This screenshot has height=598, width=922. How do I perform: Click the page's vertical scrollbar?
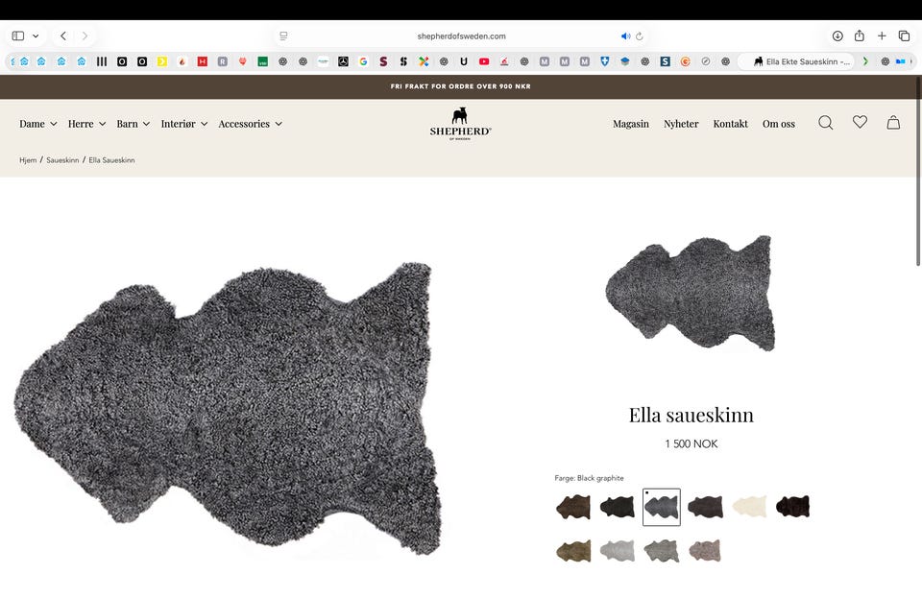pos(918,170)
